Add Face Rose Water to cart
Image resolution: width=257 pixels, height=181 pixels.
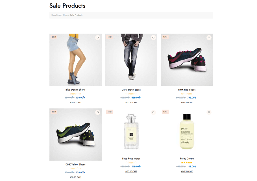[x=131, y=171]
